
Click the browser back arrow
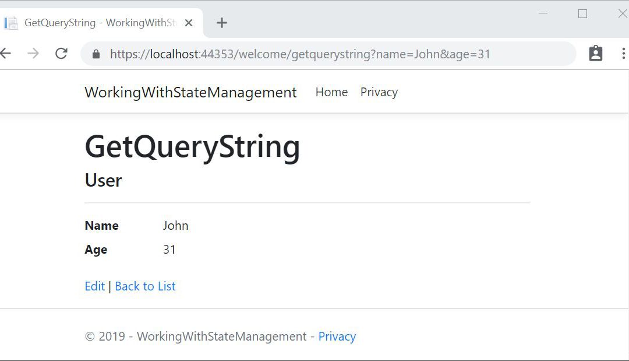point(5,54)
